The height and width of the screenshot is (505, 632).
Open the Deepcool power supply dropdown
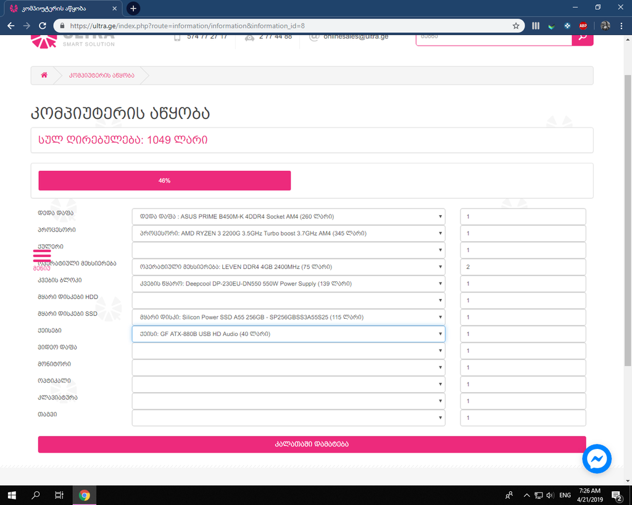click(289, 284)
